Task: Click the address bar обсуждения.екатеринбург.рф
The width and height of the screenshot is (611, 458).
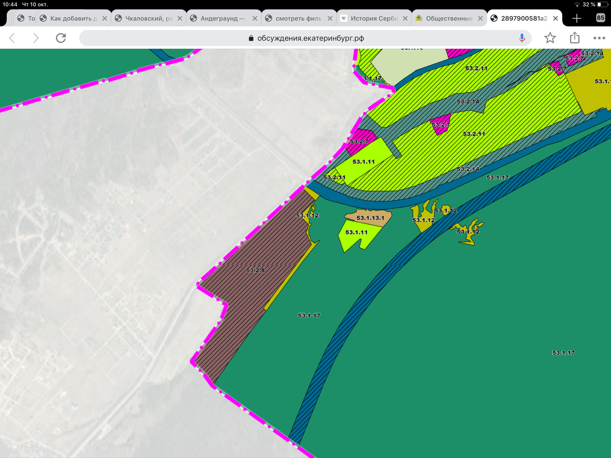Action: [305, 38]
